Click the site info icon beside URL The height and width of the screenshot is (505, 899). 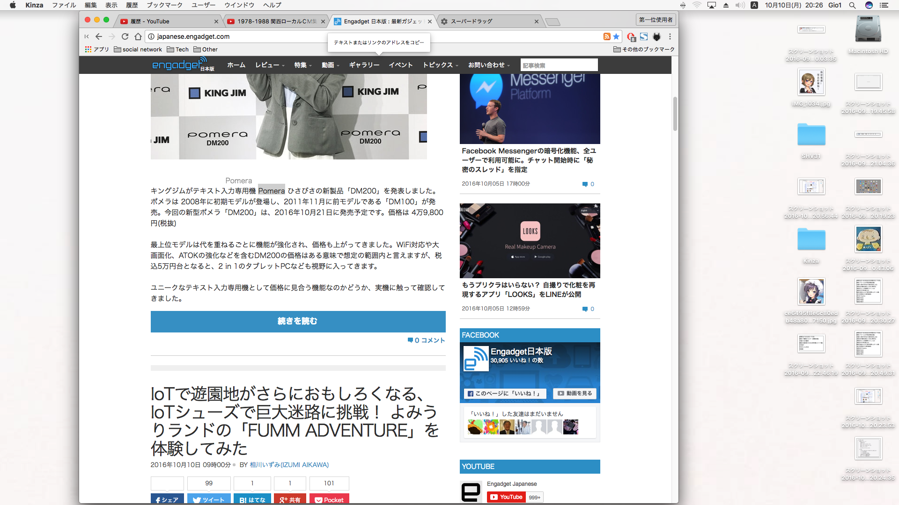[x=151, y=36]
